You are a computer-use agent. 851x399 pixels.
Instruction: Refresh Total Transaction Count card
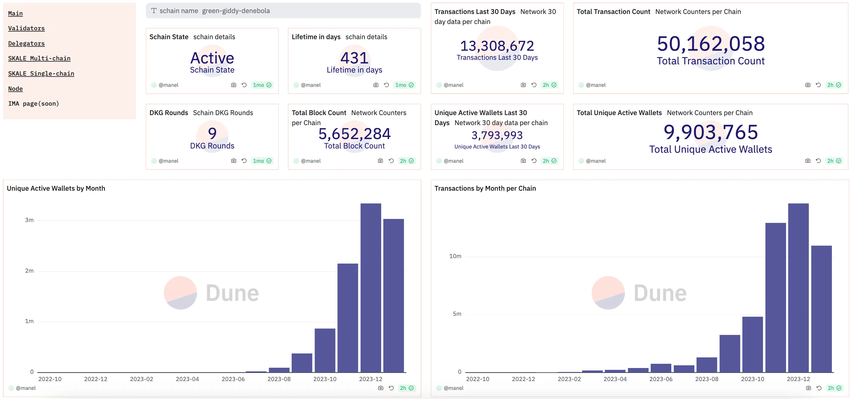[818, 85]
